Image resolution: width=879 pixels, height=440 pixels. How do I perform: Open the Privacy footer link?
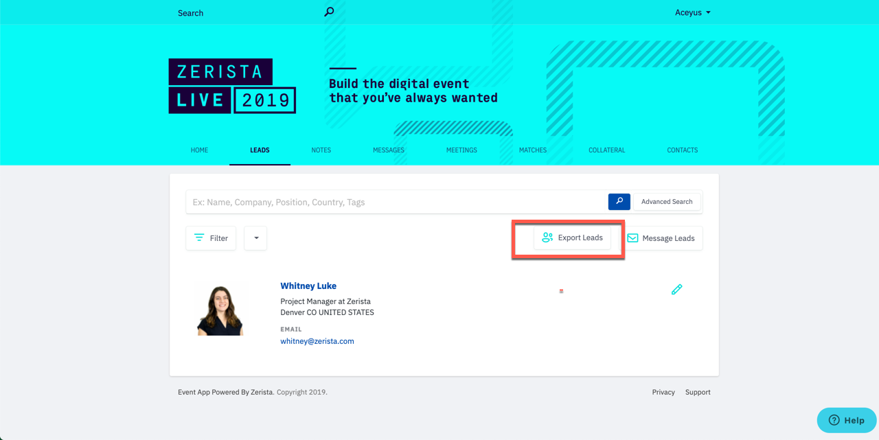point(663,392)
